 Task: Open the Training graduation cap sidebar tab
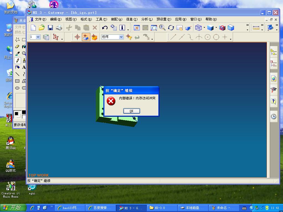274,90
